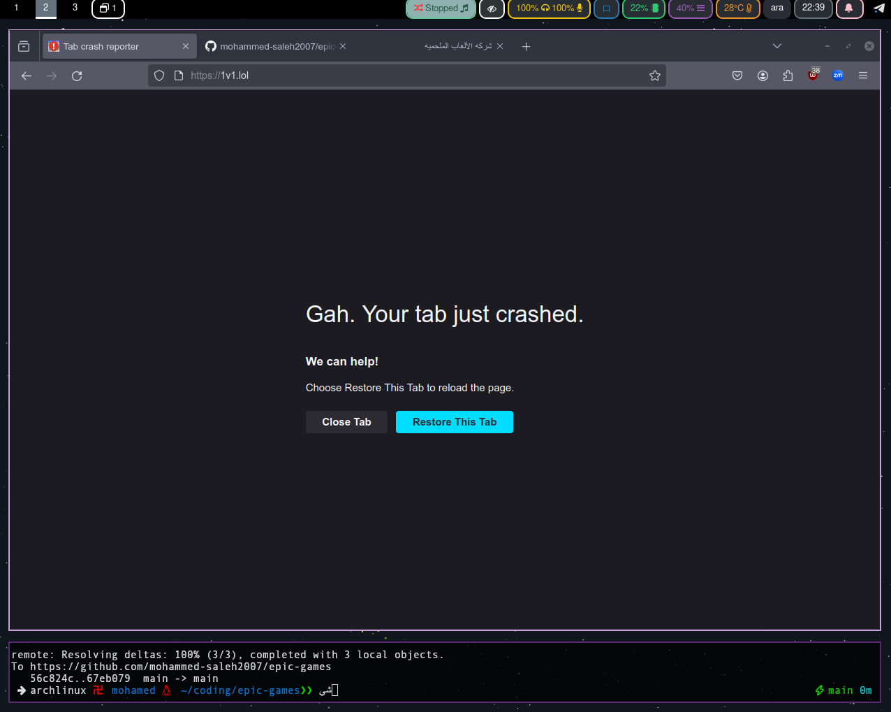Open the Firefox account icon
This screenshot has width=891, height=712.
[x=763, y=75]
